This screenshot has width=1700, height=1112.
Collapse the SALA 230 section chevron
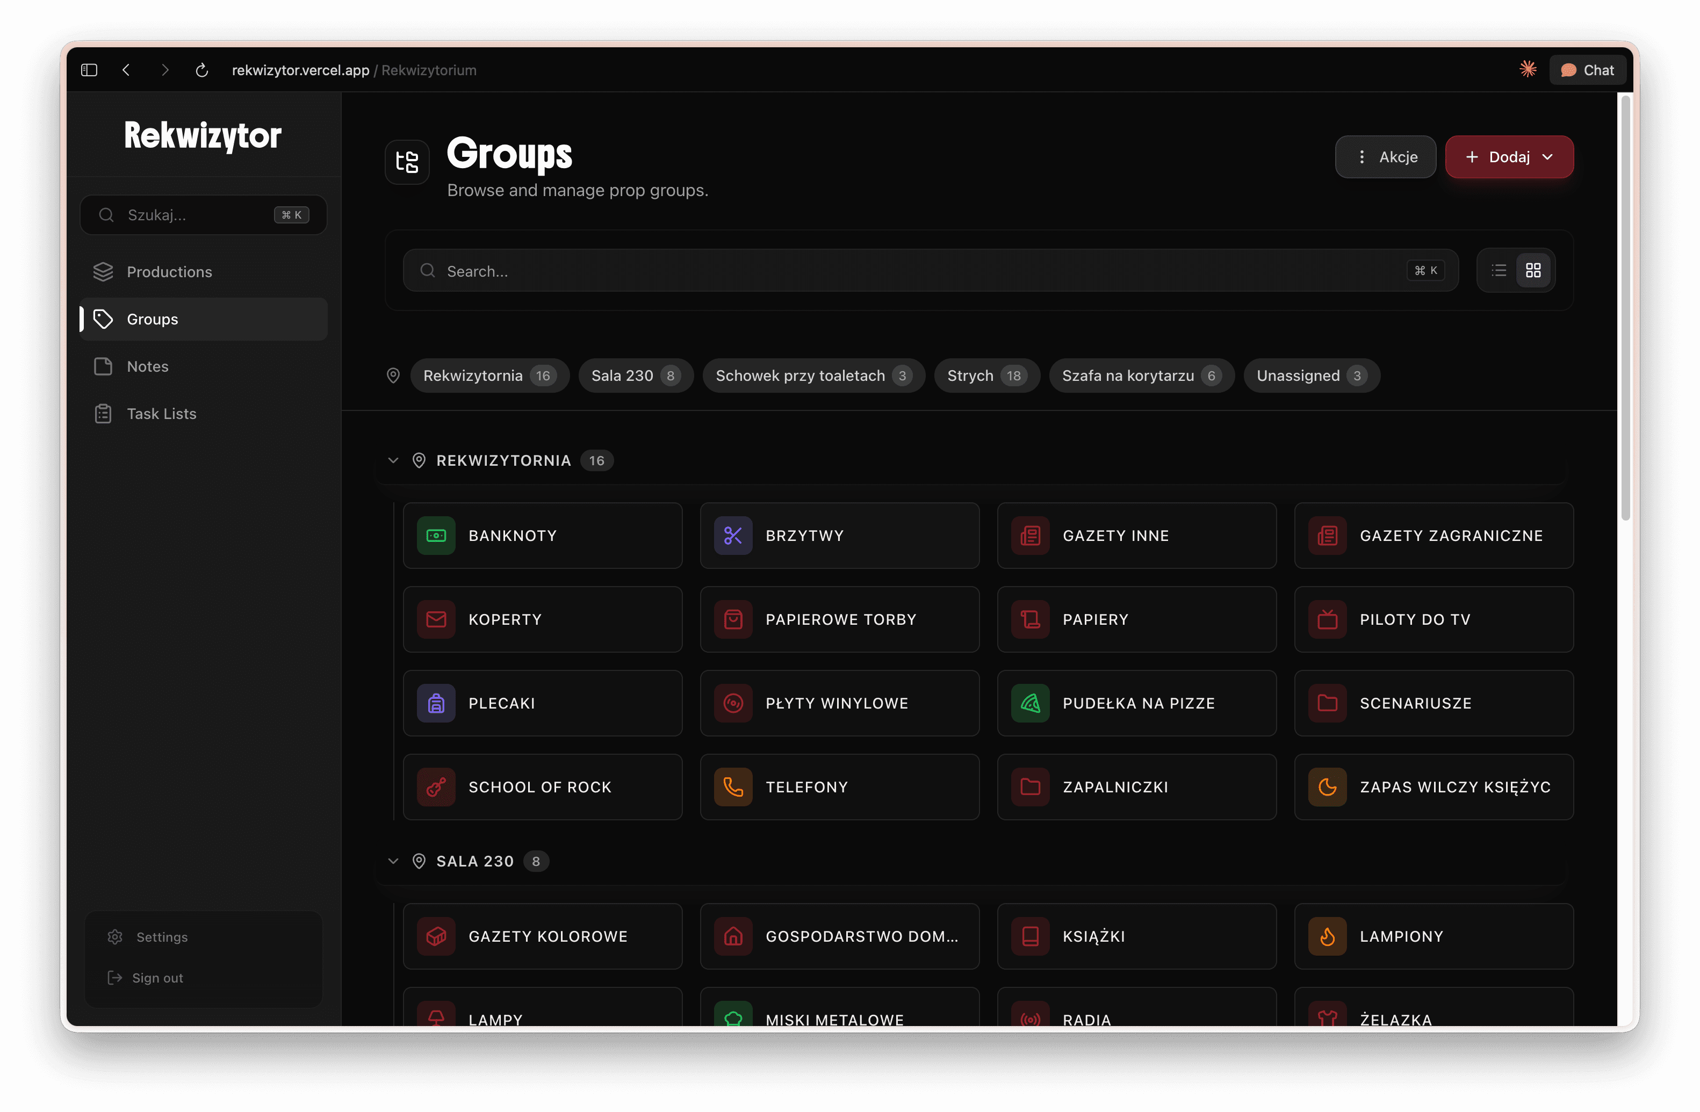[393, 861]
